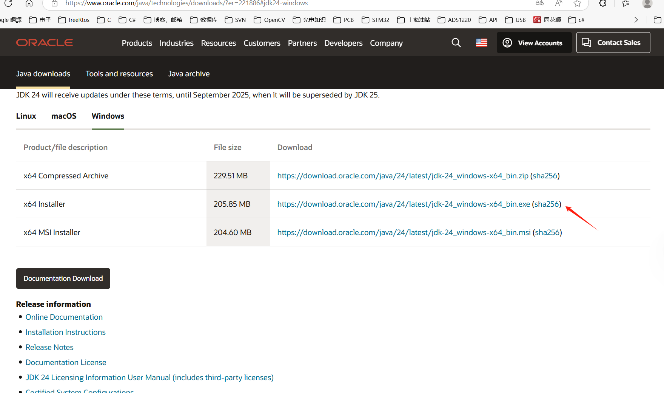Download the jdk-24 windows-x64 exe link

pyautogui.click(x=404, y=204)
